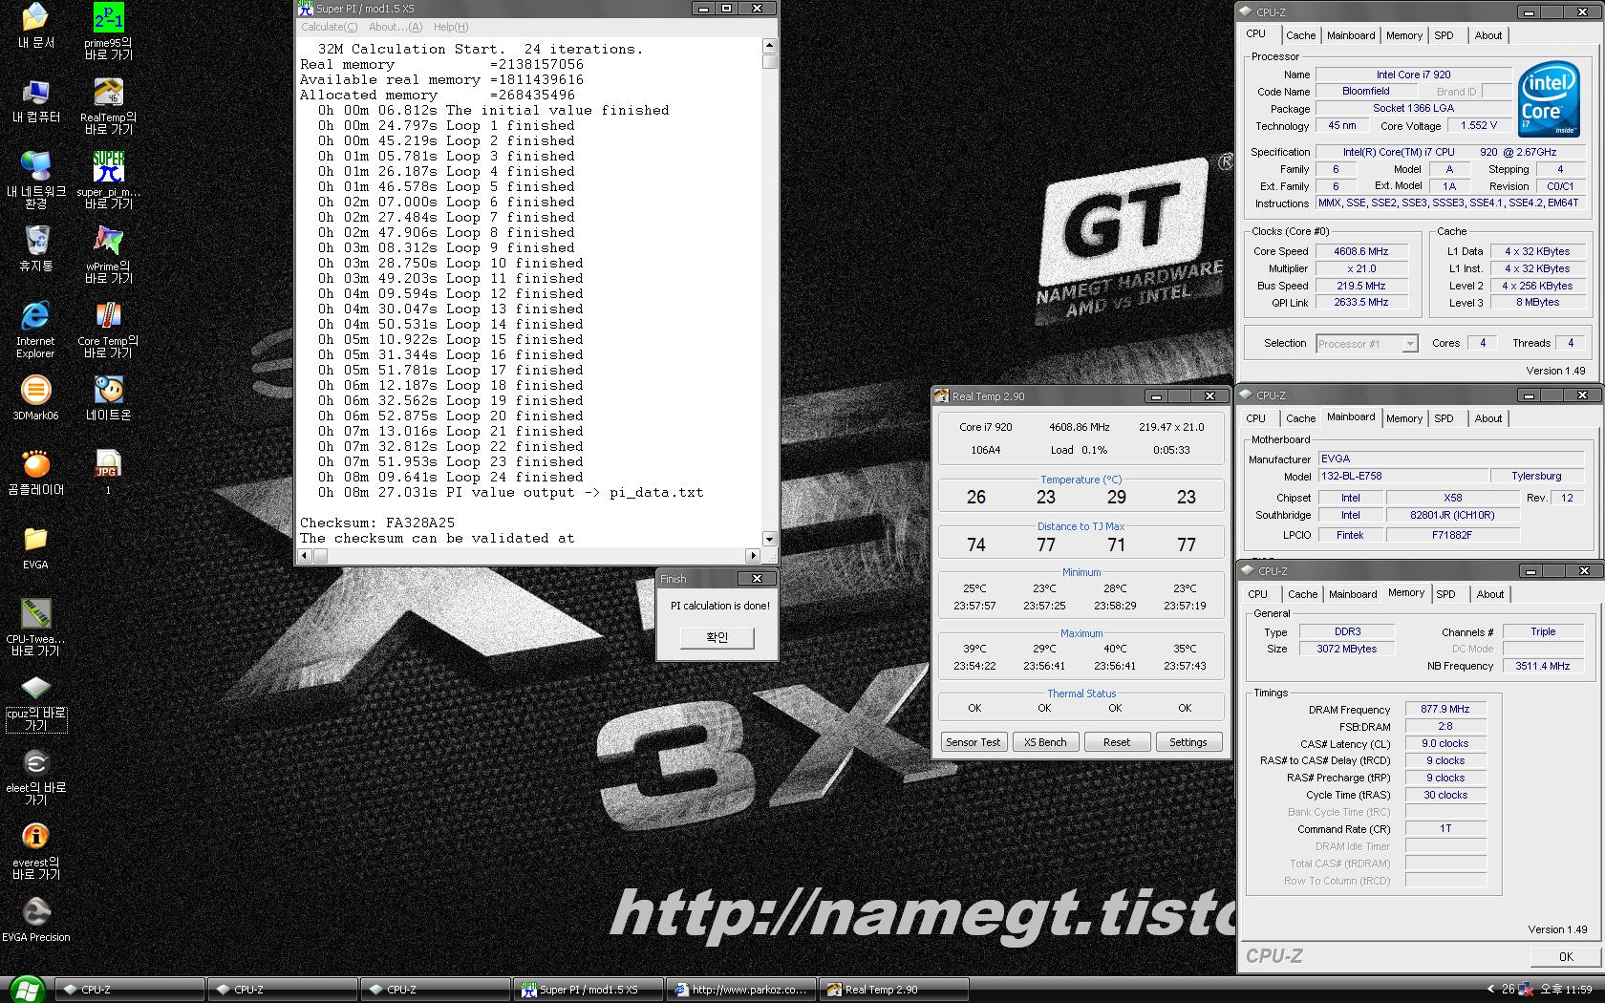This screenshot has height=1003, width=1605.
Task: Expand the Processor #1 selection dropdown
Action: tap(1410, 344)
